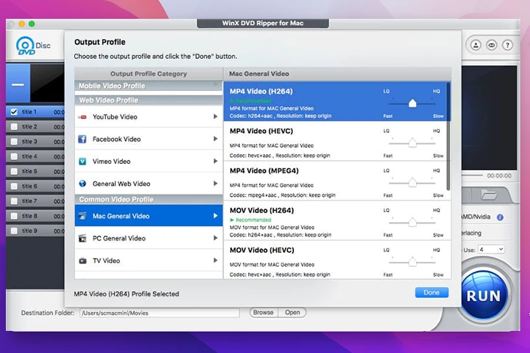Expand Mobile Video Profile arrow
Image resolution: width=530 pixels, height=353 pixels.
click(216, 85)
